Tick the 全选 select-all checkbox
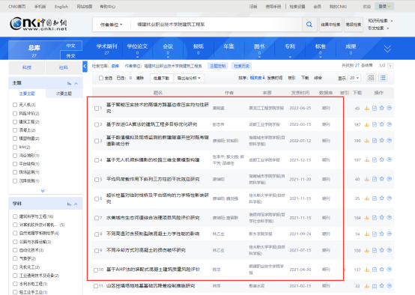This screenshot has width=415, height=295. (x=101, y=78)
